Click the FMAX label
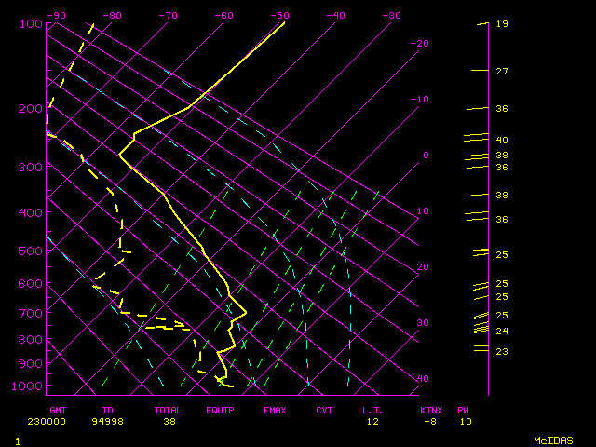The width and height of the screenshot is (596, 447). 275,410
